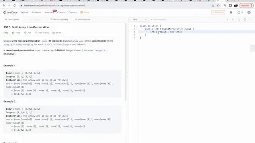Click the 'int[] result = new int[]' code line
255x143 pixels.
[x=166, y=32]
